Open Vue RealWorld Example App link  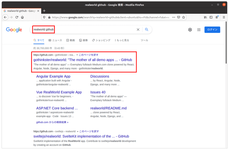(59, 92)
